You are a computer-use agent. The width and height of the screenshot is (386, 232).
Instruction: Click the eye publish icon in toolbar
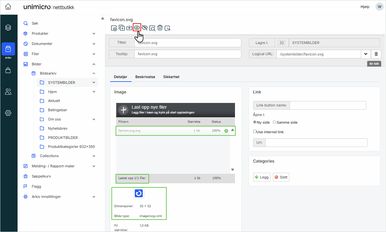click(x=137, y=28)
